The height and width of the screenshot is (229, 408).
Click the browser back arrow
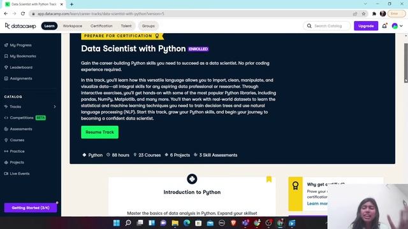click(x=6, y=14)
